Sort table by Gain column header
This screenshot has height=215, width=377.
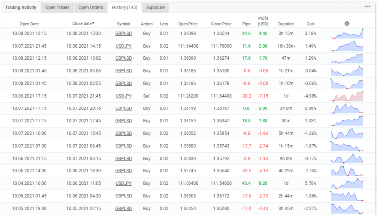point(311,24)
